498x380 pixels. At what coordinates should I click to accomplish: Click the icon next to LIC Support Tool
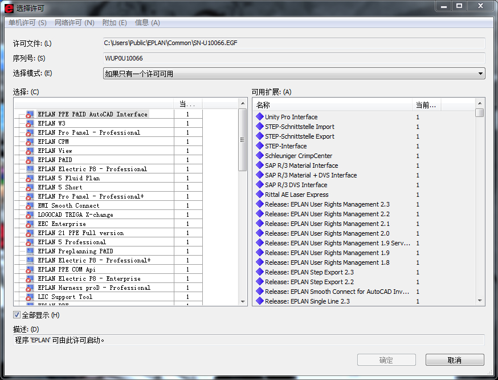(x=30, y=297)
